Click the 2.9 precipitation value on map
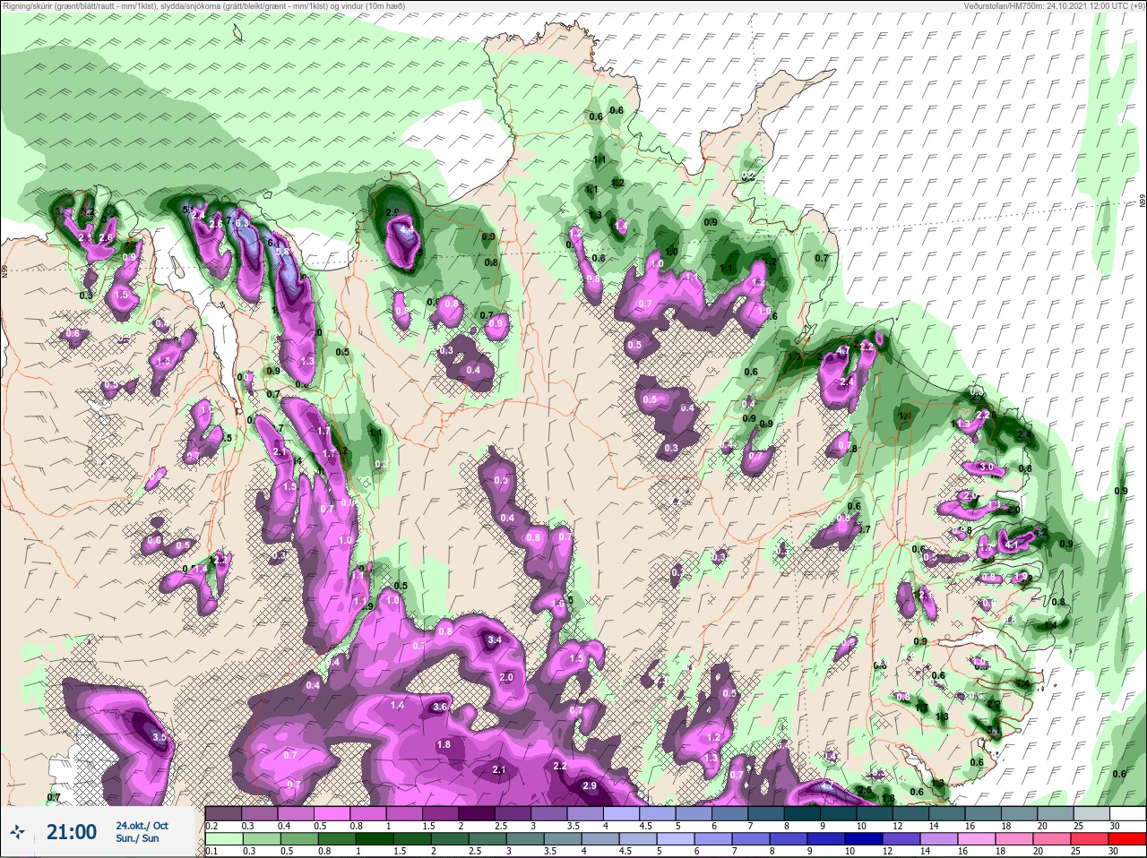The width and height of the screenshot is (1147, 858). tap(590, 785)
